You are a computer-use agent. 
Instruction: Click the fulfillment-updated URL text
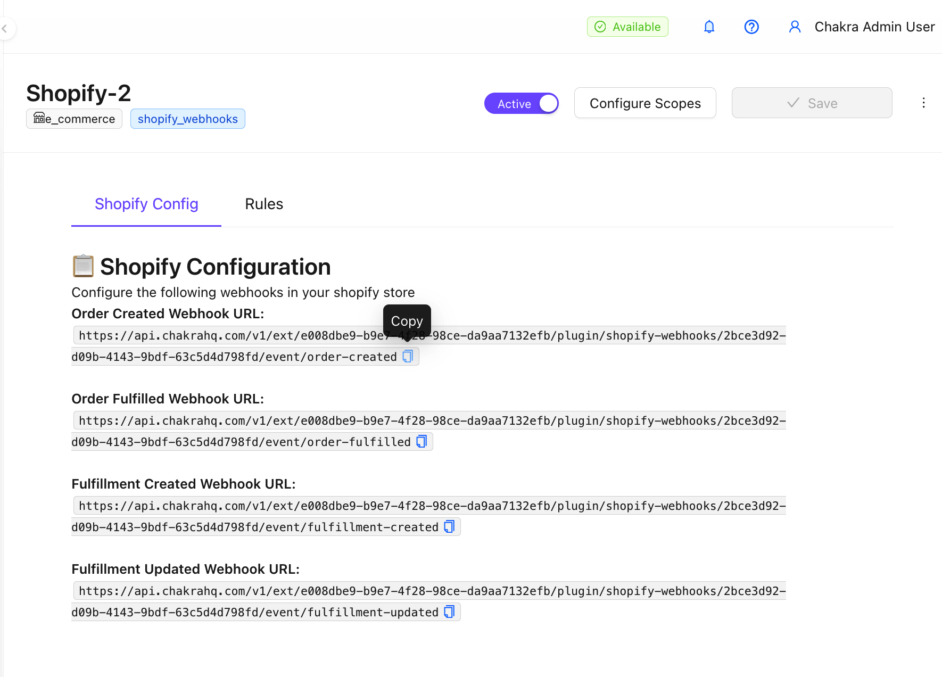[429, 601]
